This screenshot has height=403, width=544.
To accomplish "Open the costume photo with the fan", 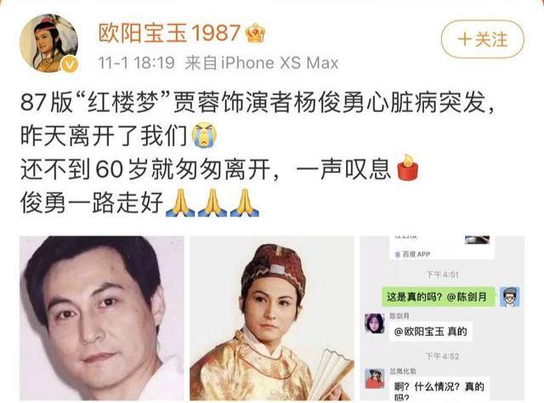I will point(272,318).
